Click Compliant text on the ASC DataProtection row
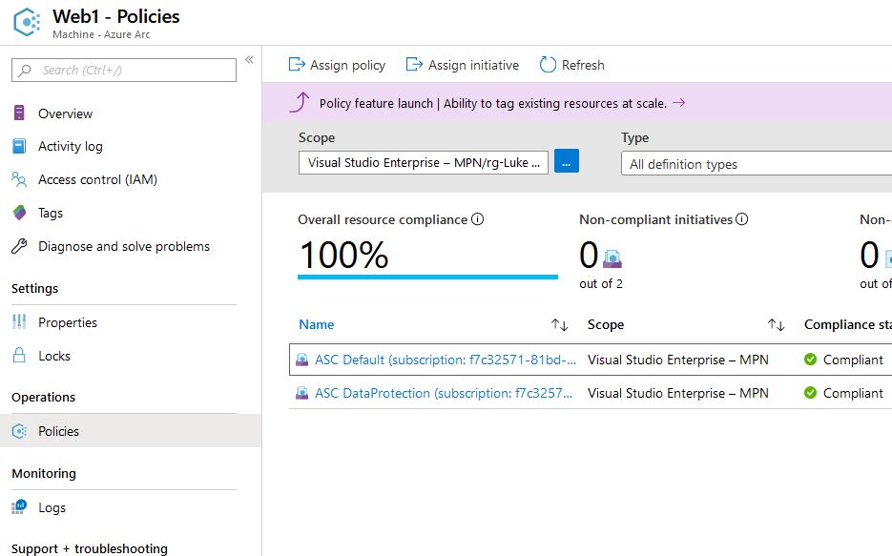The width and height of the screenshot is (892, 556). pos(853,394)
